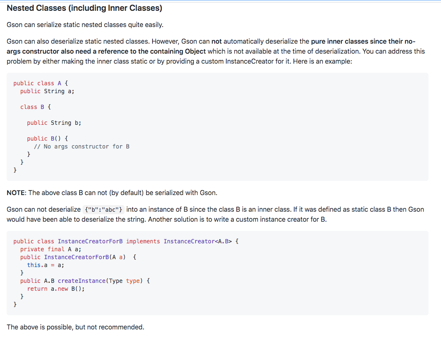Screen dimensions: 441x339
Task: Click the code line "public String b;"
Action: [x=54, y=123]
